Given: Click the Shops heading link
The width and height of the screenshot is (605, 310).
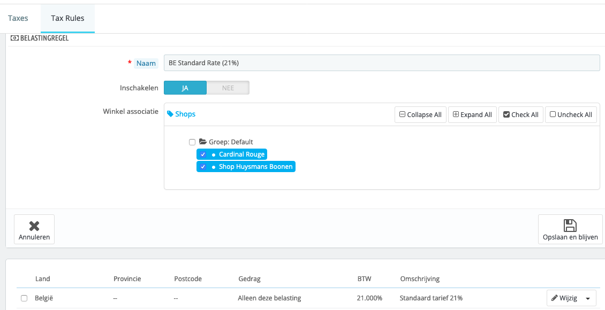Looking at the screenshot, I should click(x=185, y=114).
